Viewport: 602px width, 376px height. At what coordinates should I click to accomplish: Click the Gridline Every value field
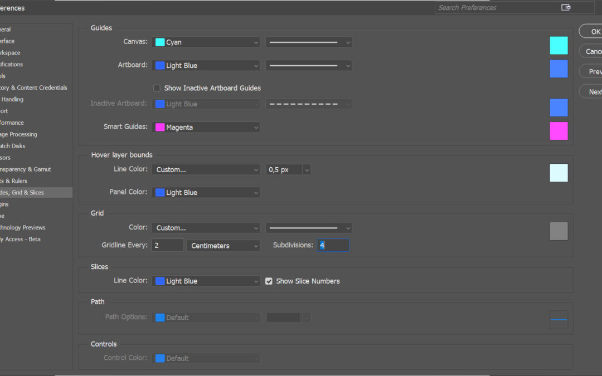coord(167,246)
